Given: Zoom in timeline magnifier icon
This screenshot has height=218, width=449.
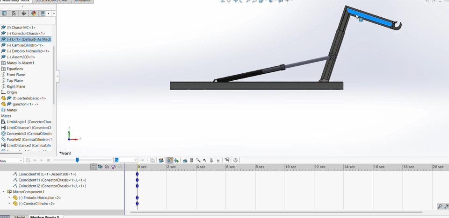Looking at the screenshot, I should coord(446,206).
